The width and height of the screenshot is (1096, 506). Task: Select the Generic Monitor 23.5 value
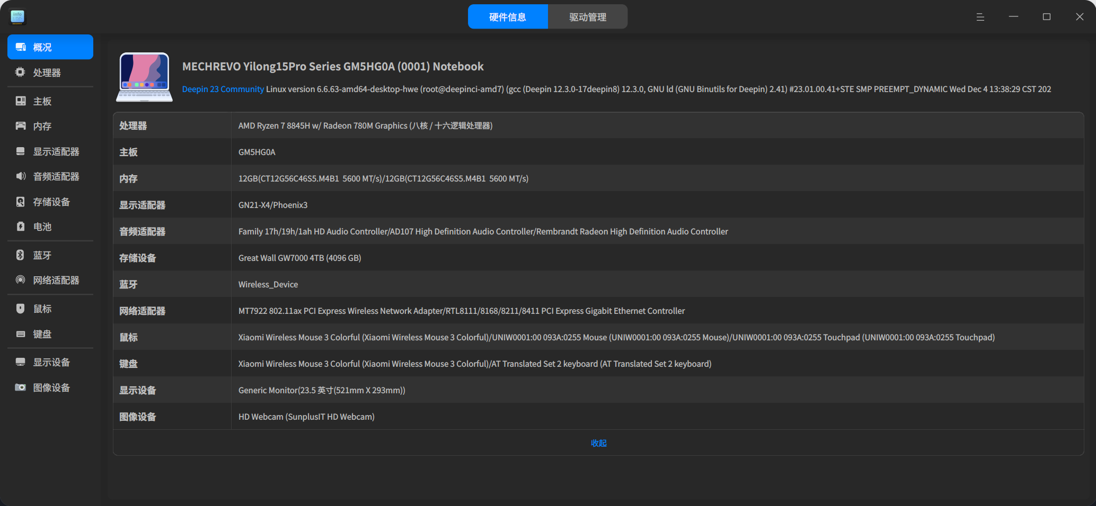(x=322, y=390)
